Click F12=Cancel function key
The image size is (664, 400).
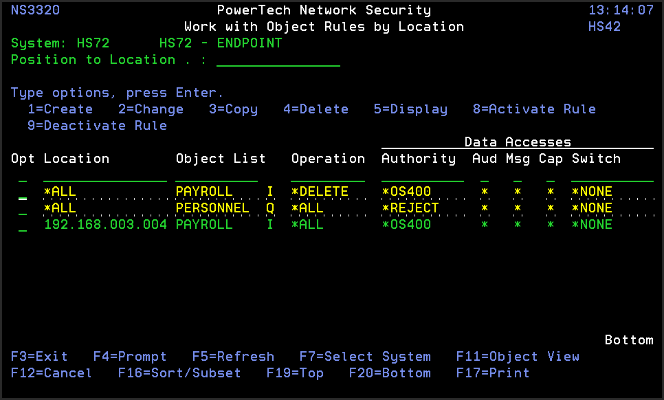(52, 373)
